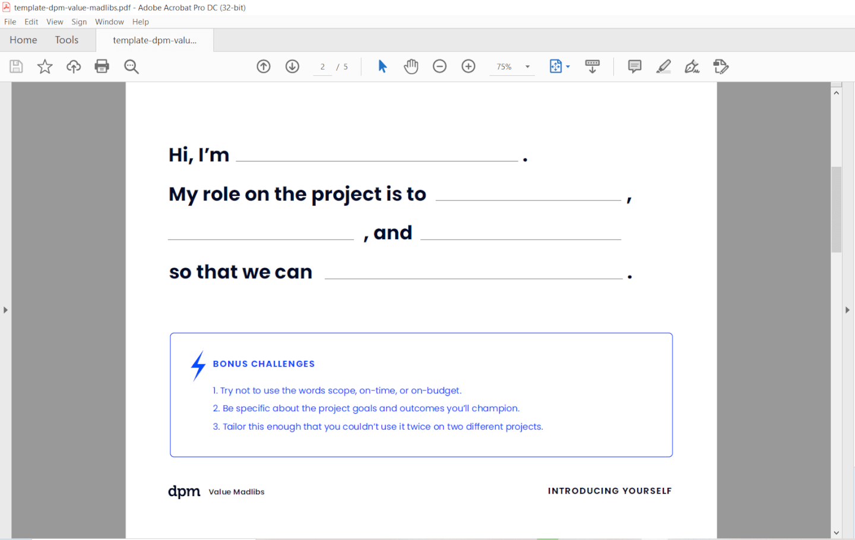
Task: Select the template-dpm-valu... document tab
Action: (155, 40)
